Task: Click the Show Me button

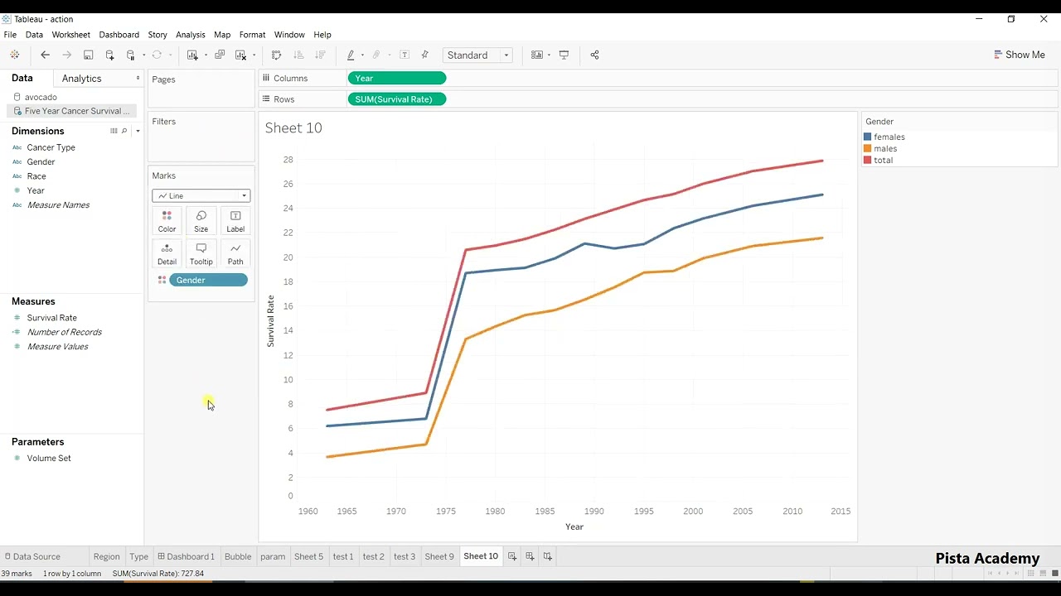Action: tap(1020, 55)
